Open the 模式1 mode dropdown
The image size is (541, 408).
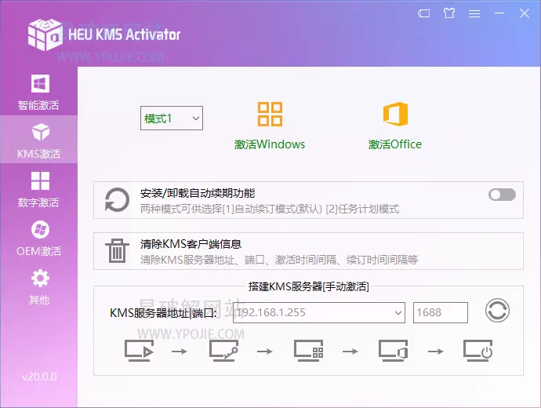point(172,118)
